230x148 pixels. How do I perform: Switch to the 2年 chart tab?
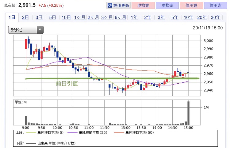[148, 17]
